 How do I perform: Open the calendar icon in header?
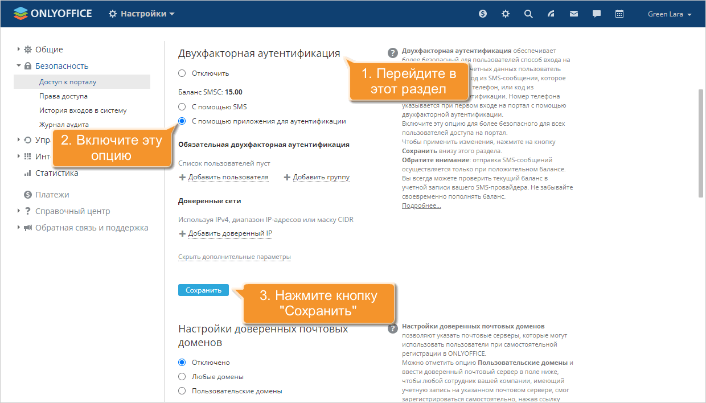point(619,14)
